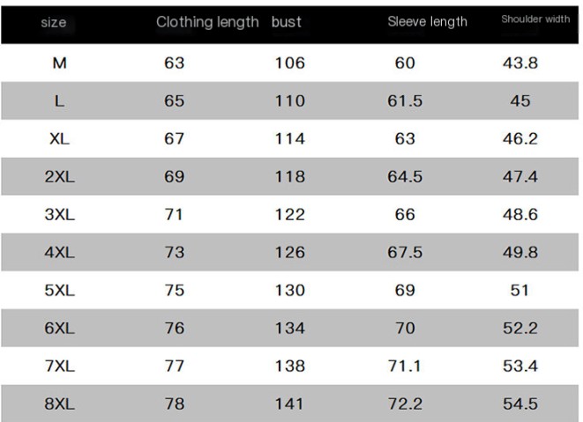Click the 'bust' column header
The width and height of the screenshot is (583, 422).
click(287, 22)
